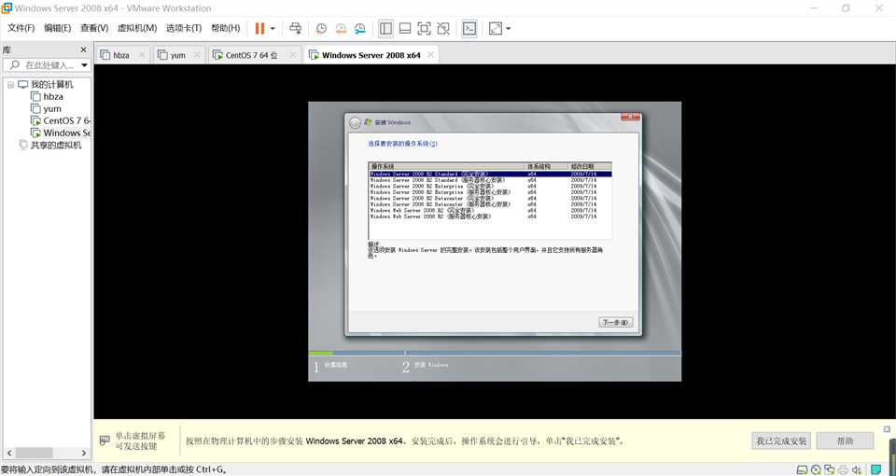Click the back arrow in the setup dialog
Image resolution: width=896 pixels, height=476 pixels.
click(355, 122)
